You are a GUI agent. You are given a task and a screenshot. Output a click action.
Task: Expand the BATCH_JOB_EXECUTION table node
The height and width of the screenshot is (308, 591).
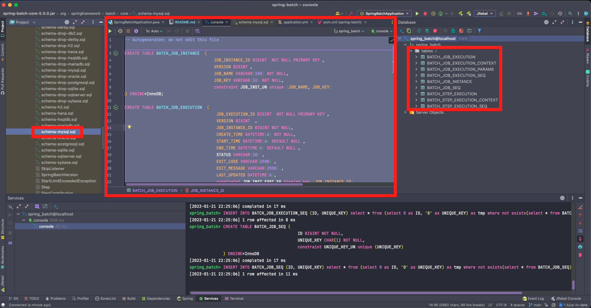click(416, 57)
